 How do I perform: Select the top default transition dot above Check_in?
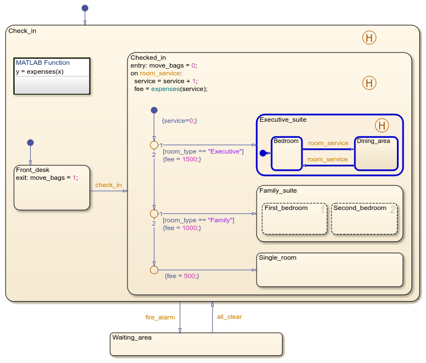tap(85, 8)
